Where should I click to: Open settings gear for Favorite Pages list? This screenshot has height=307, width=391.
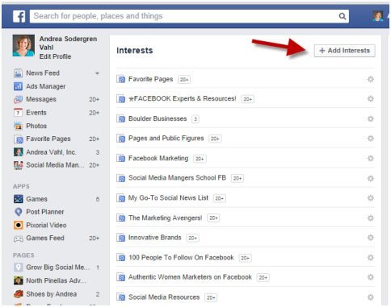point(371,79)
